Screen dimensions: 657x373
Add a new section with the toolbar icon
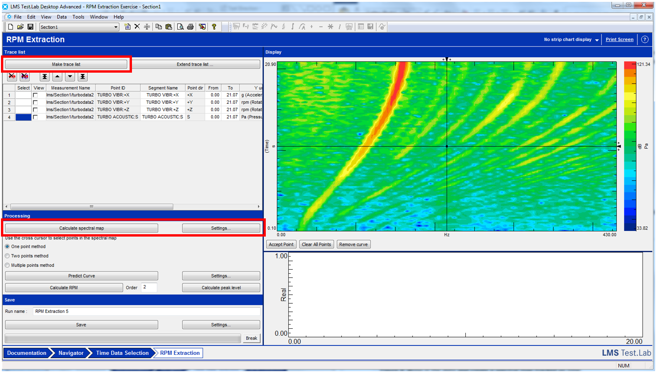[127, 27]
